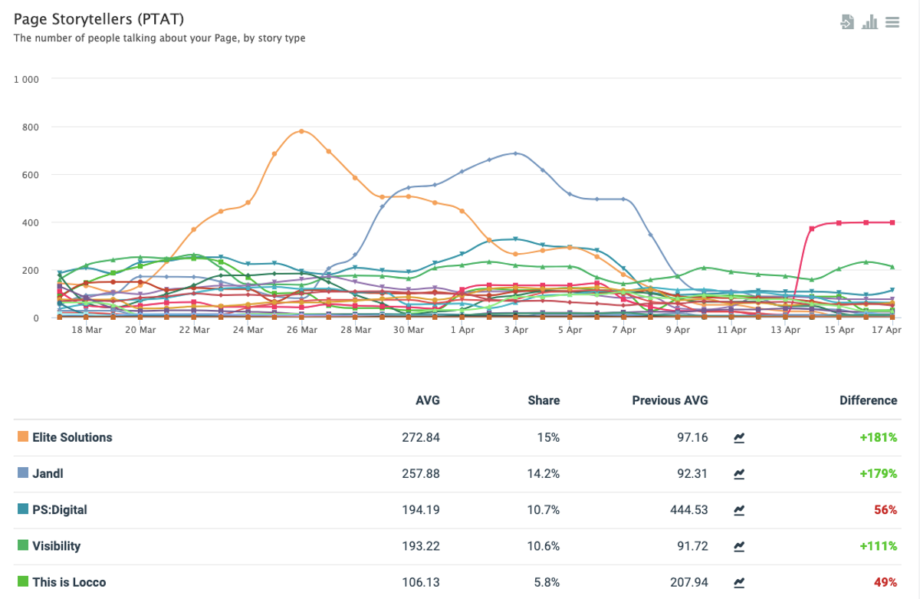
Task: Sort table by the Share column
Action: pyautogui.click(x=544, y=400)
